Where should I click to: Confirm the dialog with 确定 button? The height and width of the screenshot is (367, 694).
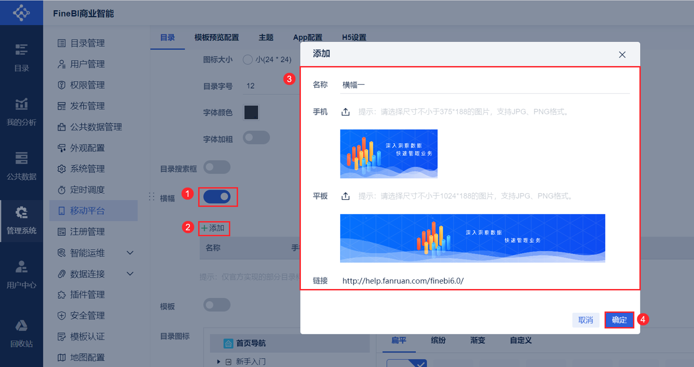coord(619,320)
